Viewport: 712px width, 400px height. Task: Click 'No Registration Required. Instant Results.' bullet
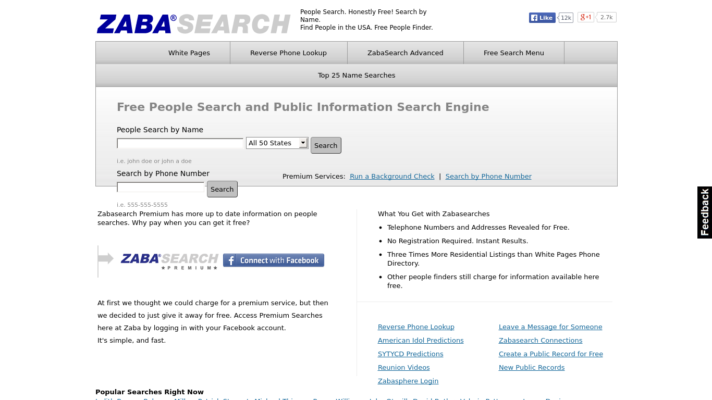pyautogui.click(x=458, y=241)
